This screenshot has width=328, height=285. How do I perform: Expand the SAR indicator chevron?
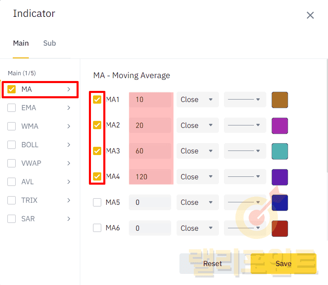(69, 219)
